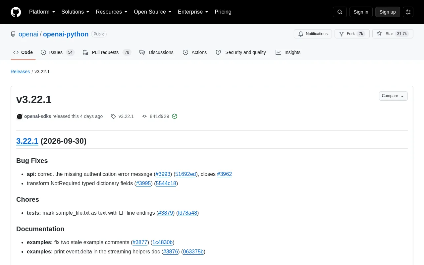Open commit 1c4830b

click(162, 242)
